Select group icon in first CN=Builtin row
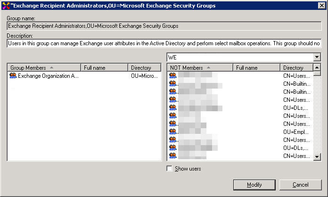Screen dimensions: 328x197 coord(173,83)
